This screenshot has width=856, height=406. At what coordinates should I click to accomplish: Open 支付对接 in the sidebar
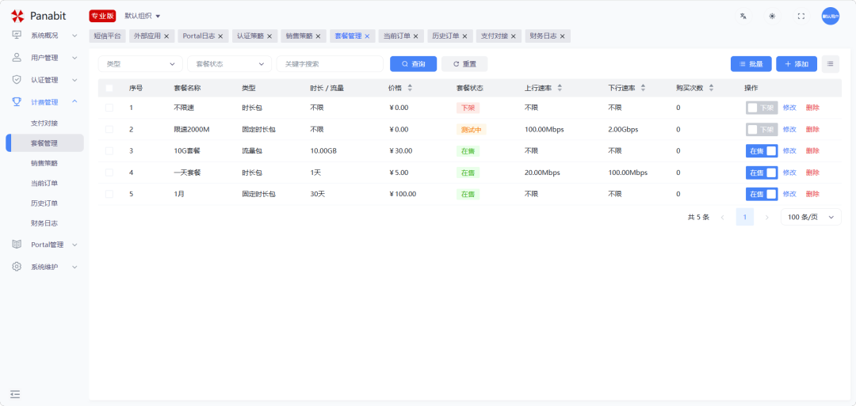tap(44, 123)
